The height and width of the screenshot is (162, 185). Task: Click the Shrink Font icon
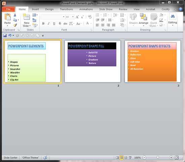coord(82,17)
